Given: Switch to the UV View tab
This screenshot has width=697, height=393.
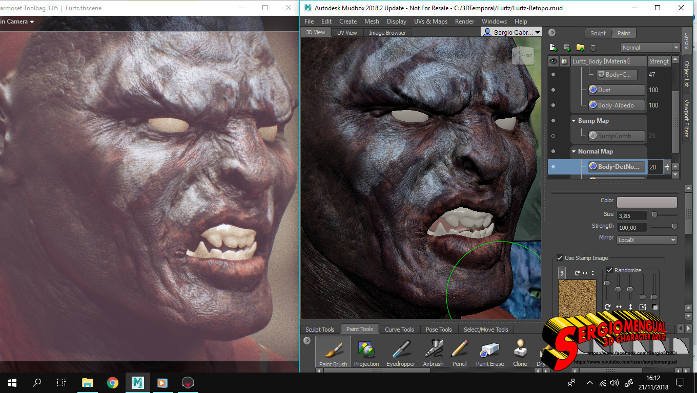Looking at the screenshot, I should [x=347, y=33].
